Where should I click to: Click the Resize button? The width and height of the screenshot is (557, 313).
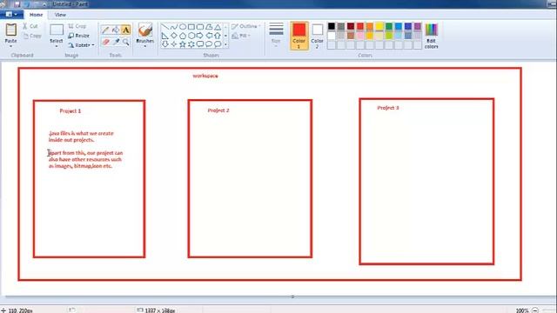pyautogui.click(x=79, y=36)
